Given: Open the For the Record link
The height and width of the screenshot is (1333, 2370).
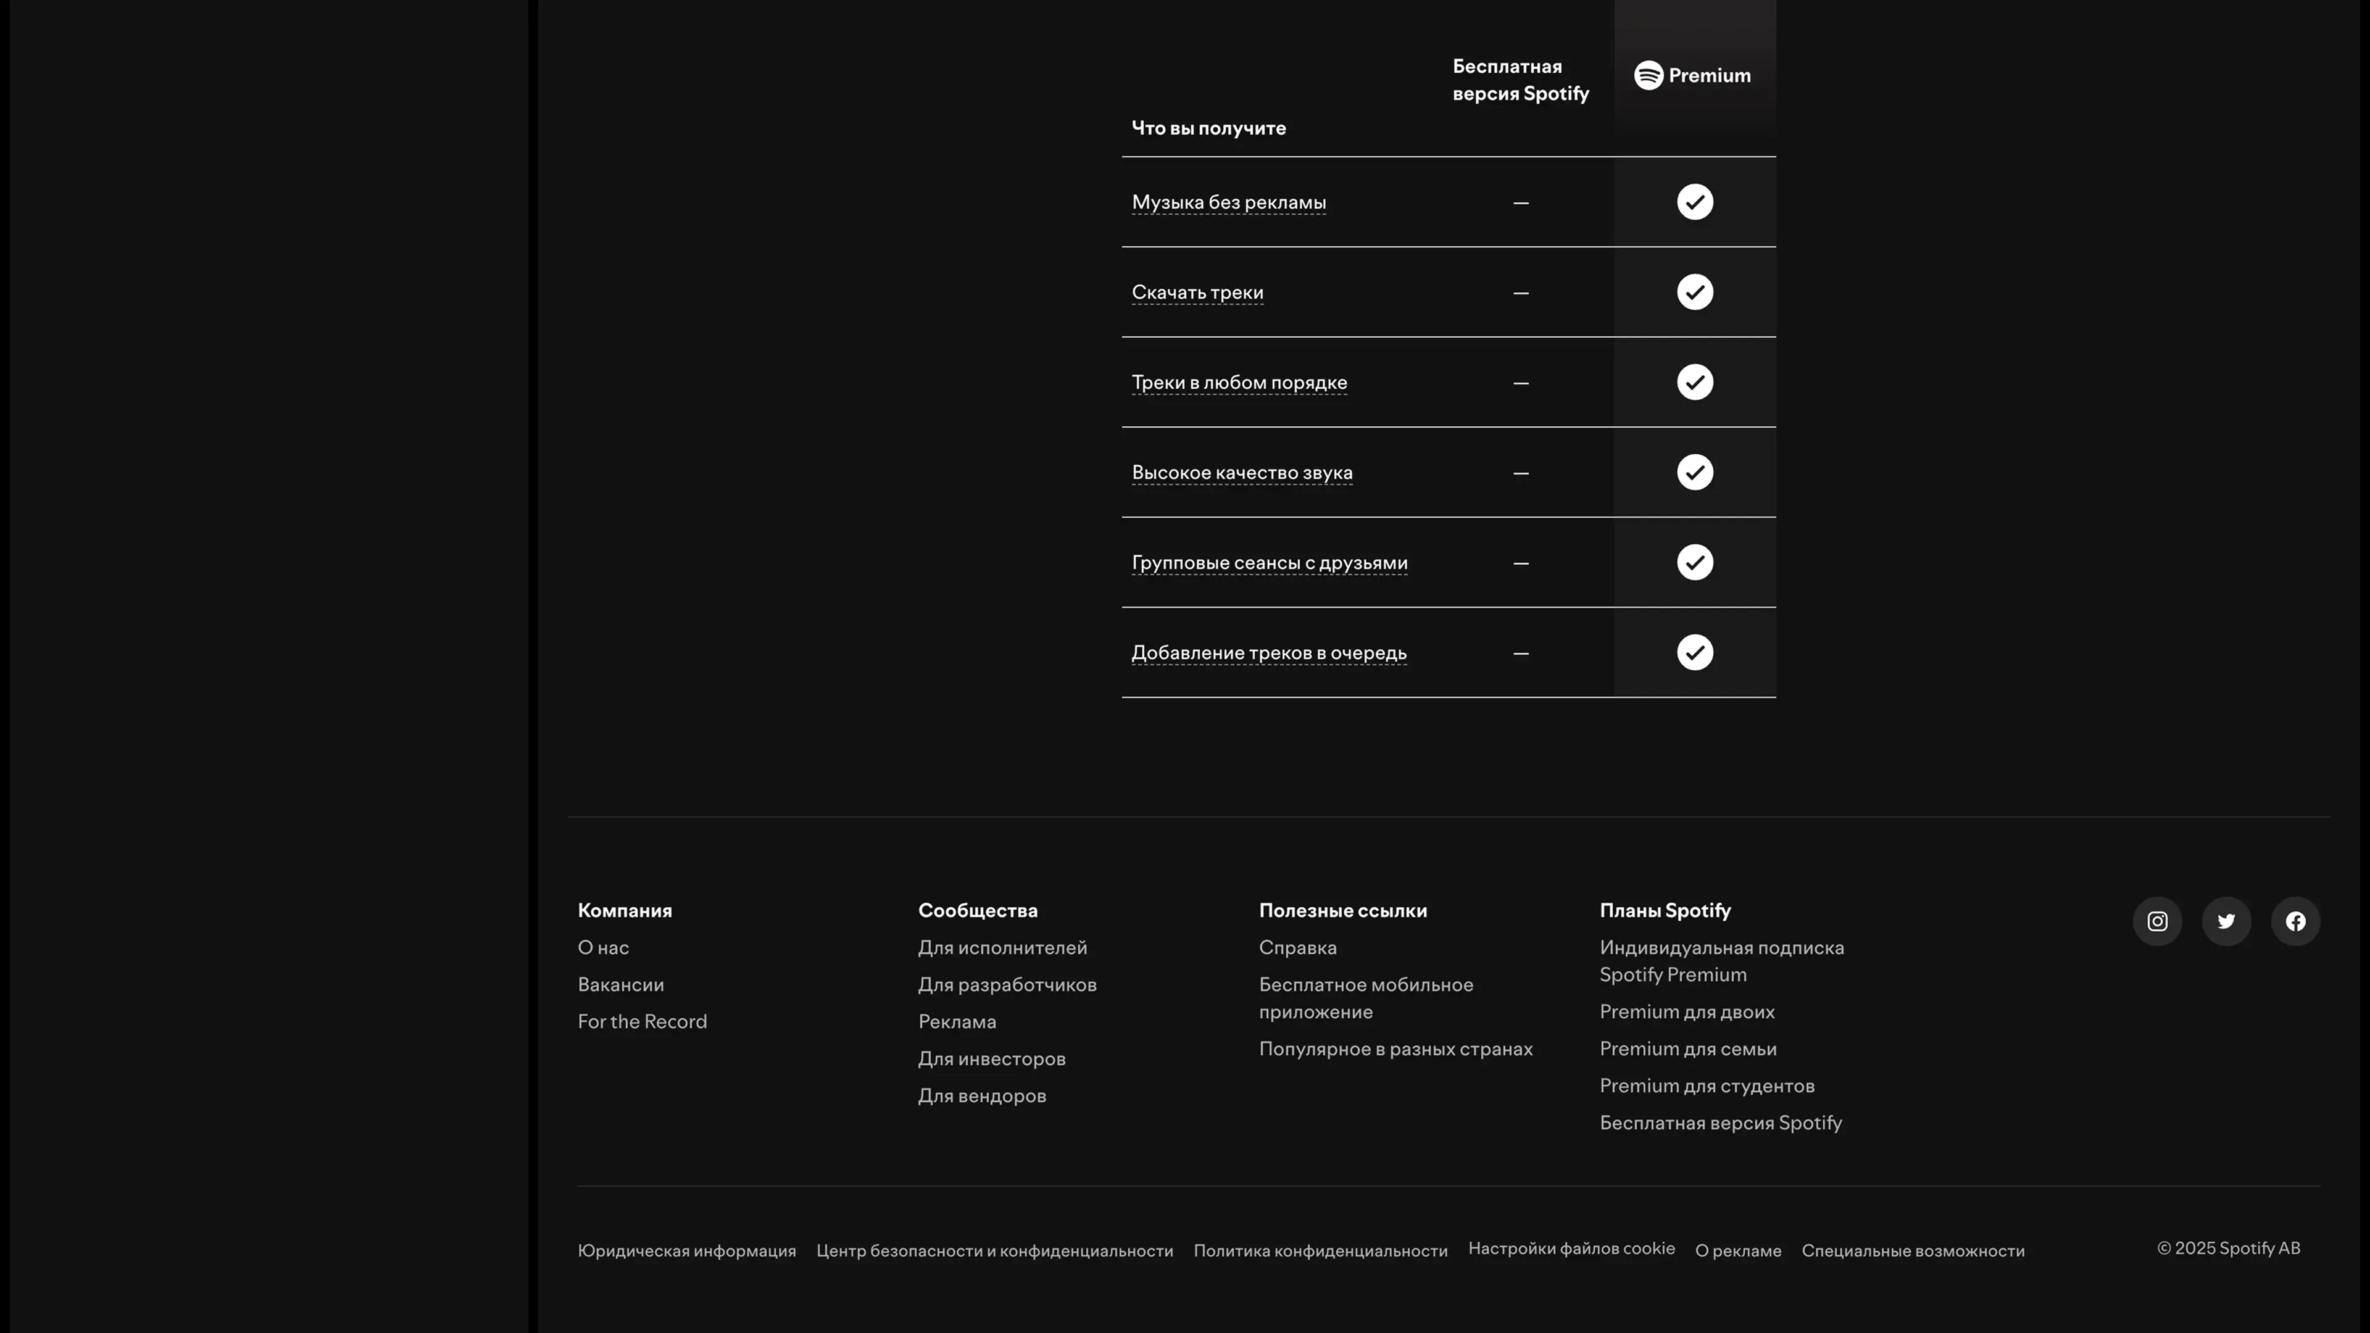Looking at the screenshot, I should coord(641,1021).
